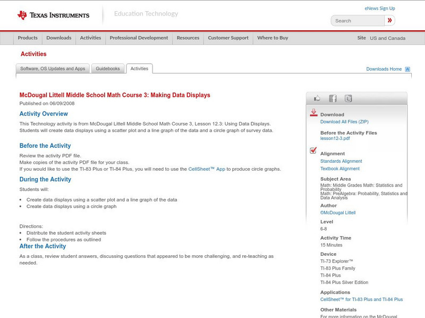Switch to Software, OS Updates and Apps tab
This screenshot has width=425, height=318.
click(x=53, y=69)
